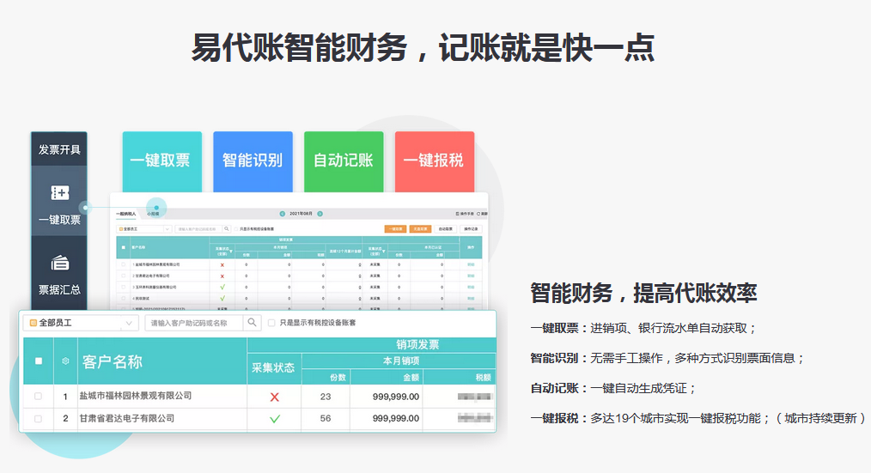
Task: Tick row 2 checkbox in small background table
Action: (124, 276)
